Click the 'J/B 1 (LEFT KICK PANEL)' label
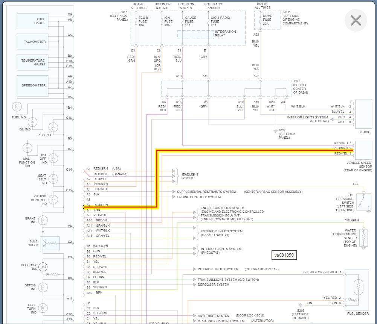The image size is (377, 324). [x=119, y=16]
